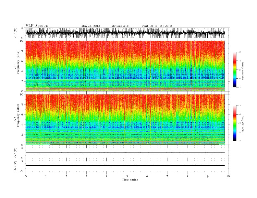Screen dimensions: 257x198
Task: Click the "4" kHz tick of ch.2 spectrogram
Action: click(x=22, y=125)
